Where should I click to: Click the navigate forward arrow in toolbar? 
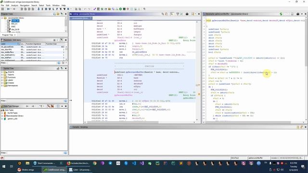[14, 9]
